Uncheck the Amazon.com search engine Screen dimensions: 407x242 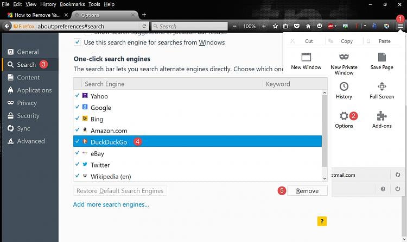[77, 130]
